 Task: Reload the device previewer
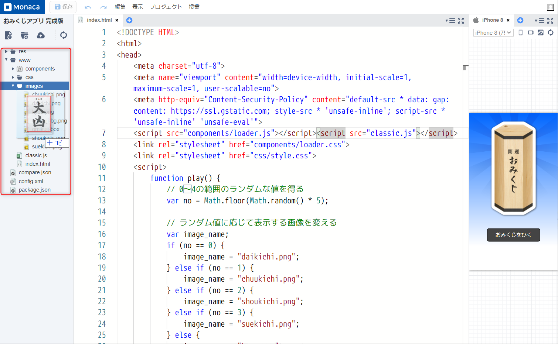[551, 32]
